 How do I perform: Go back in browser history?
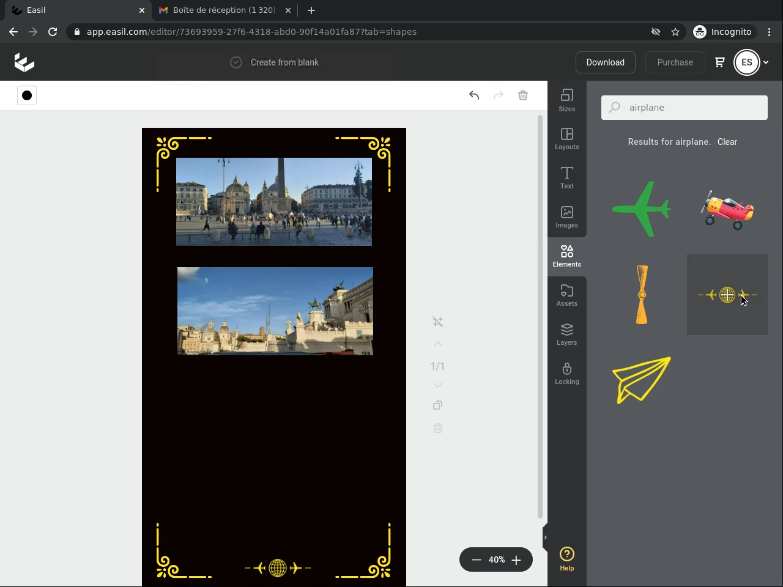(x=13, y=32)
